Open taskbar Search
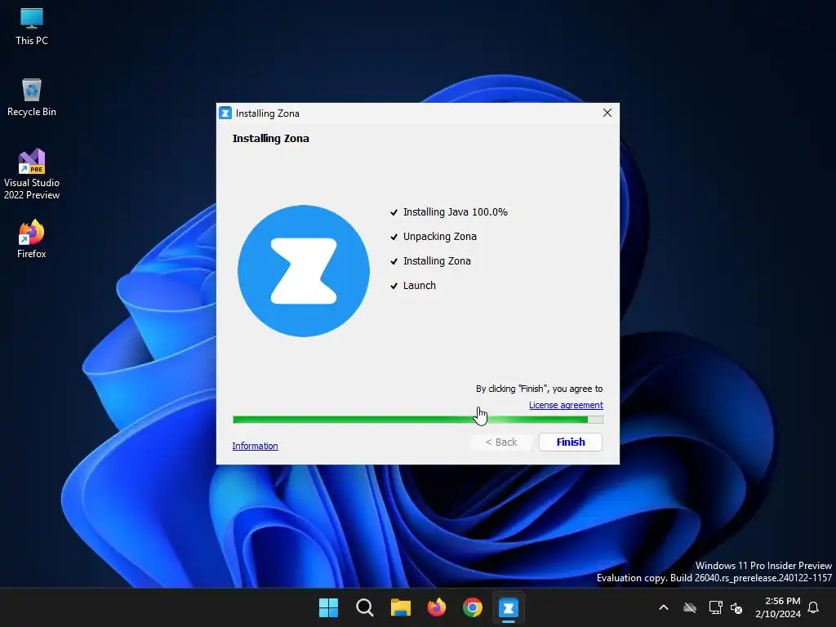This screenshot has height=627, width=836. click(x=365, y=607)
